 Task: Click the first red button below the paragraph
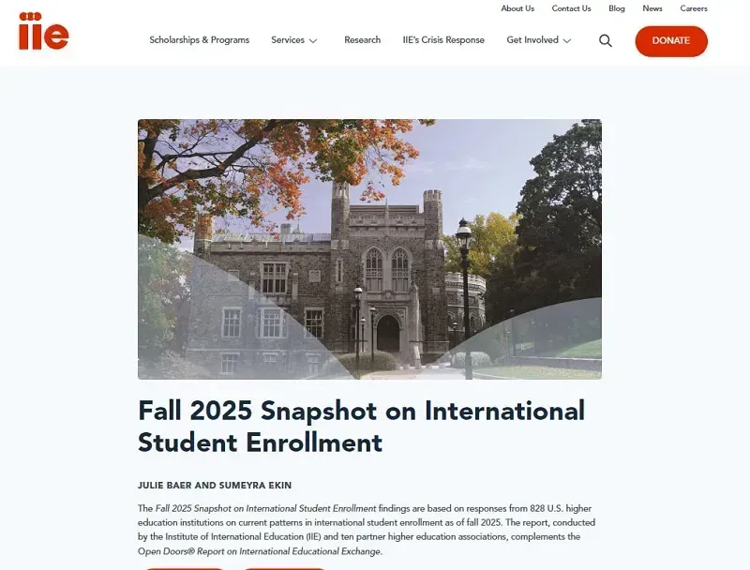pyautogui.click(x=184, y=568)
